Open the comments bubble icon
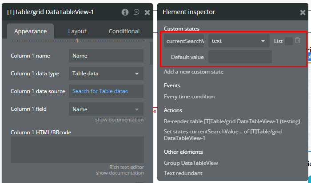 pyautogui.click(x=136, y=12)
